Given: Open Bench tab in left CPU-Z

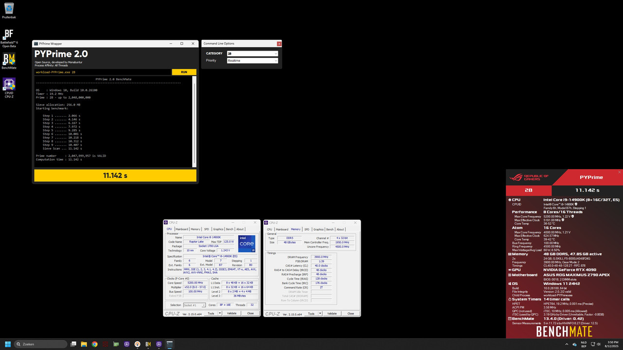Looking at the screenshot, I should pyautogui.click(x=230, y=229).
